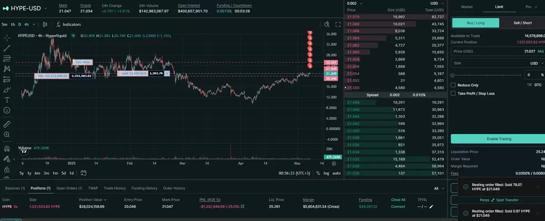Click the Enable Trading button

499,139
